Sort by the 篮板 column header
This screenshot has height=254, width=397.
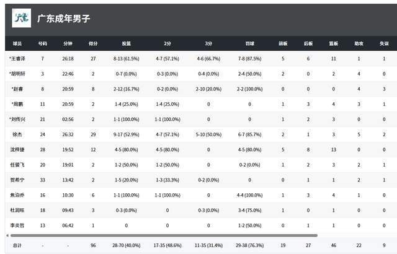point(334,44)
